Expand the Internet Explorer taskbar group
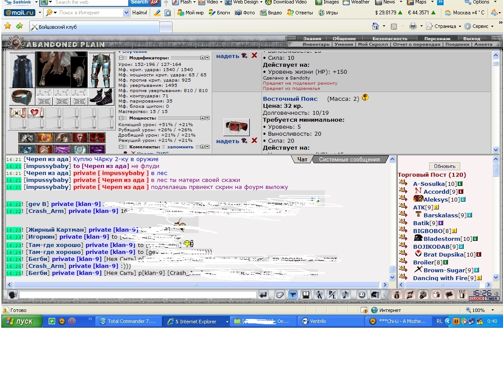Image resolution: width=503 pixels, height=377 pixels. coord(227,322)
